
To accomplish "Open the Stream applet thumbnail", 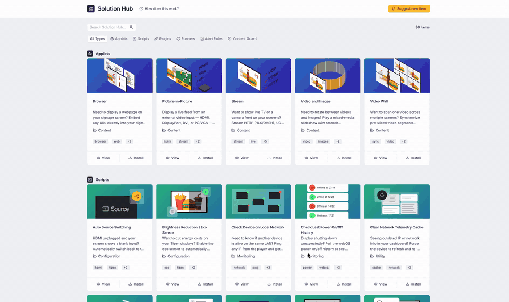I will click(x=258, y=76).
